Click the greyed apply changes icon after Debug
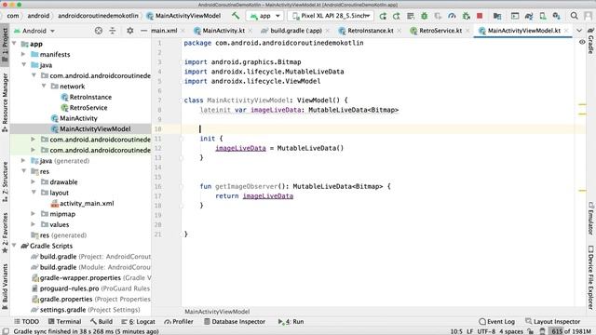This screenshot has height=335, width=596. click(x=438, y=16)
